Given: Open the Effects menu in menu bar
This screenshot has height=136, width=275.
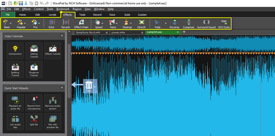Looking at the screenshot, I should click(26, 9).
